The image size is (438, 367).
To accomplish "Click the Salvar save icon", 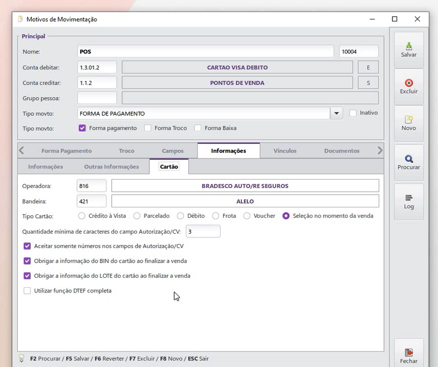I will [x=409, y=46].
